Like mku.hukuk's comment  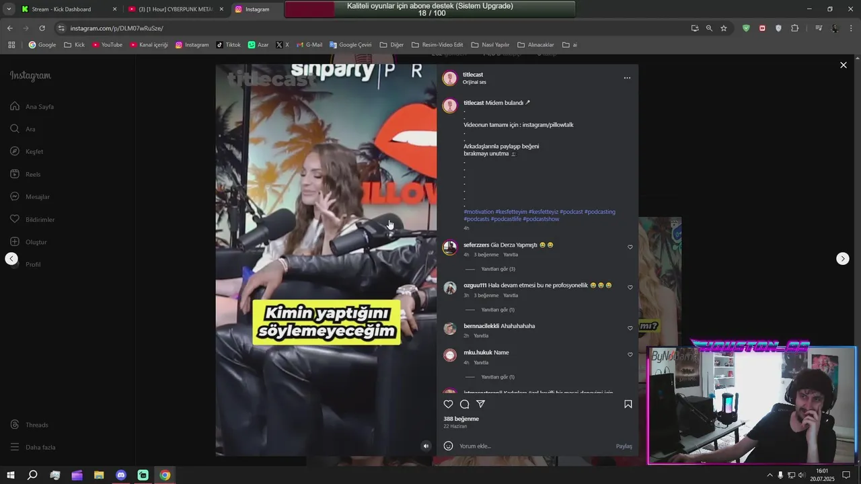click(630, 355)
